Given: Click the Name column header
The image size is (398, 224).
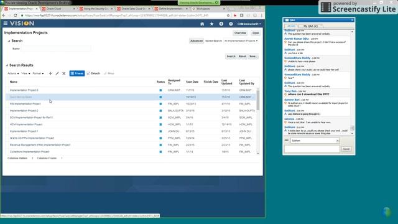Looking at the screenshot, I should [14, 82].
